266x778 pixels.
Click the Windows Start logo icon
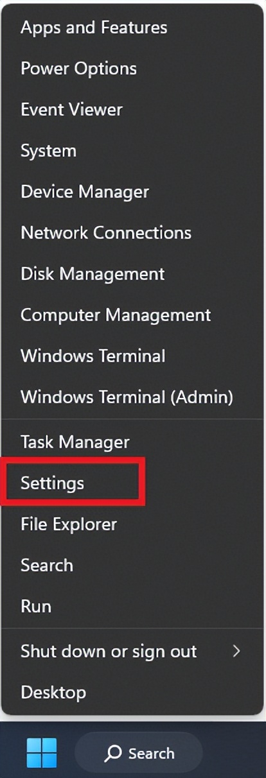42,753
